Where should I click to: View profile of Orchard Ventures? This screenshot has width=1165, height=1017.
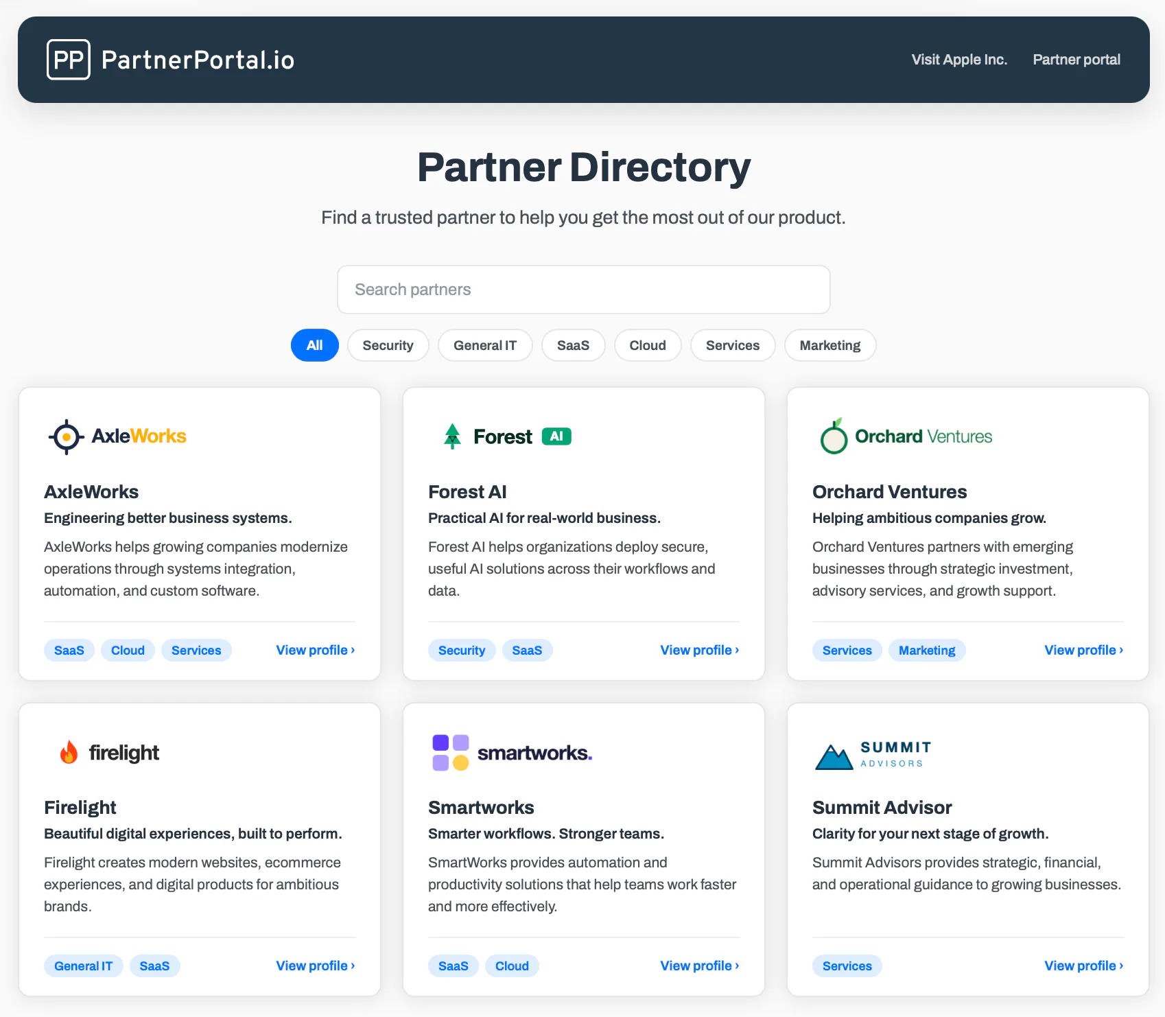[x=1084, y=650]
